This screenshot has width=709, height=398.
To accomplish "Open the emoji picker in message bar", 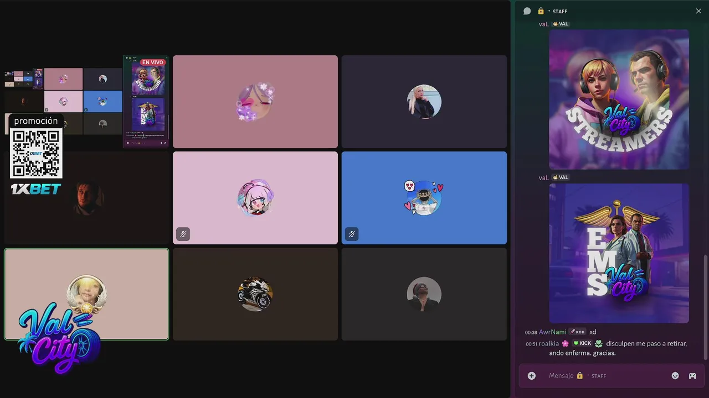I will (x=675, y=375).
